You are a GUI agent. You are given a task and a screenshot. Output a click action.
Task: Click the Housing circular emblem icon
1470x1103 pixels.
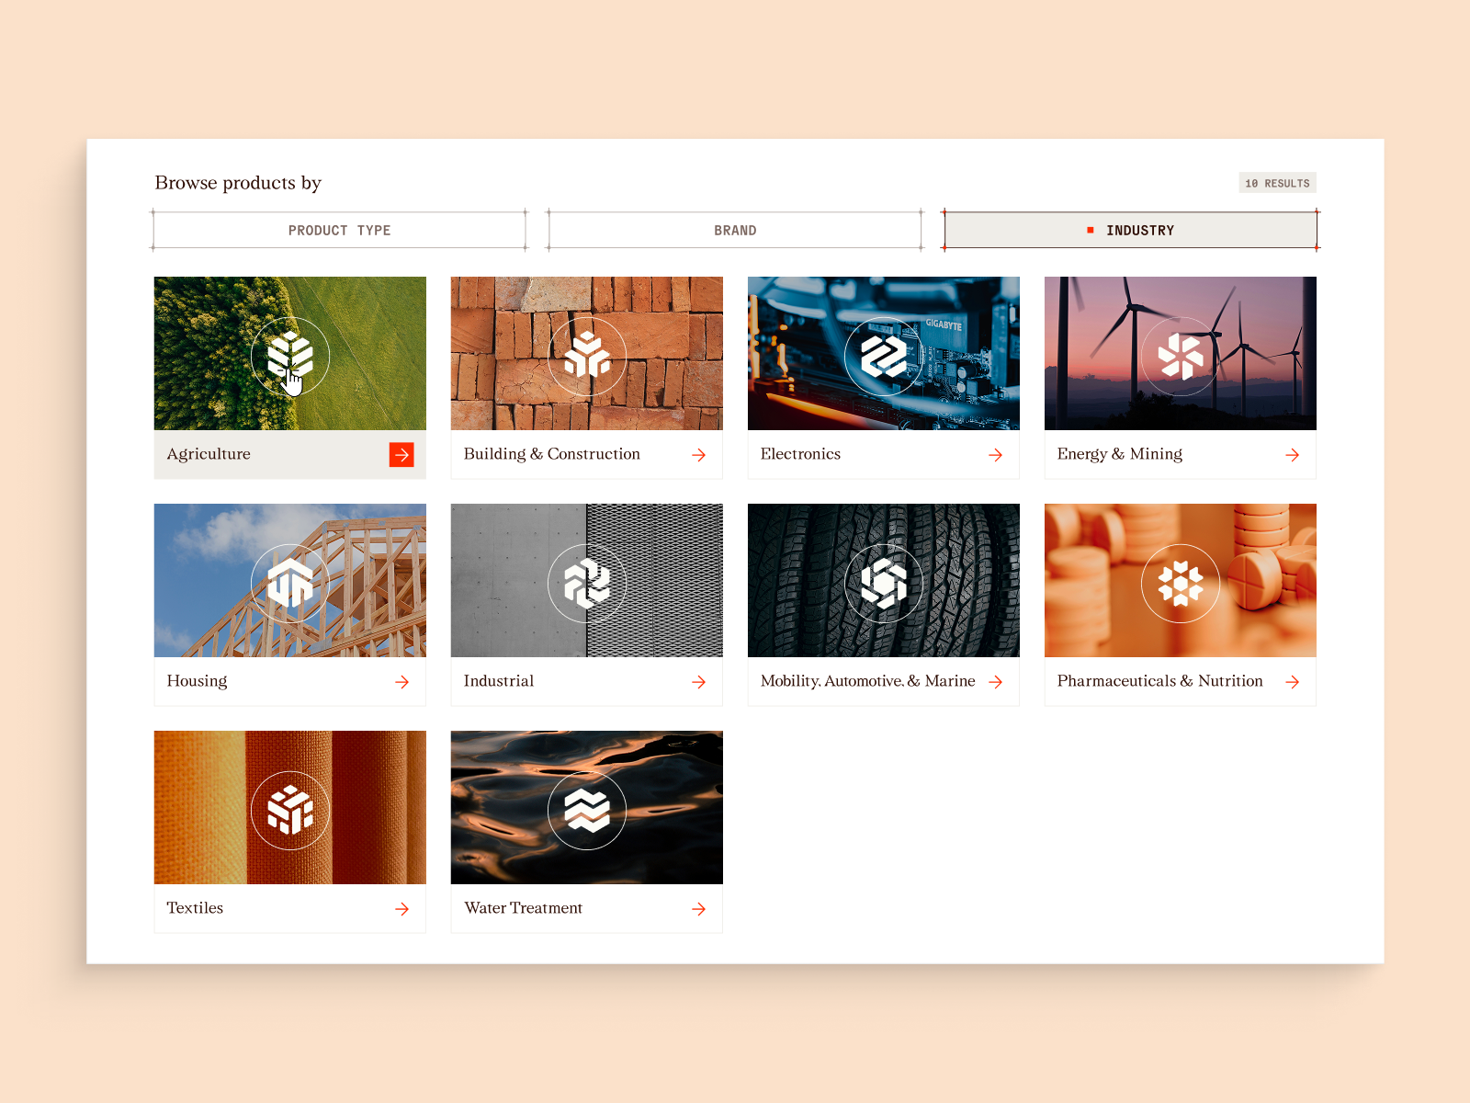coord(289,583)
